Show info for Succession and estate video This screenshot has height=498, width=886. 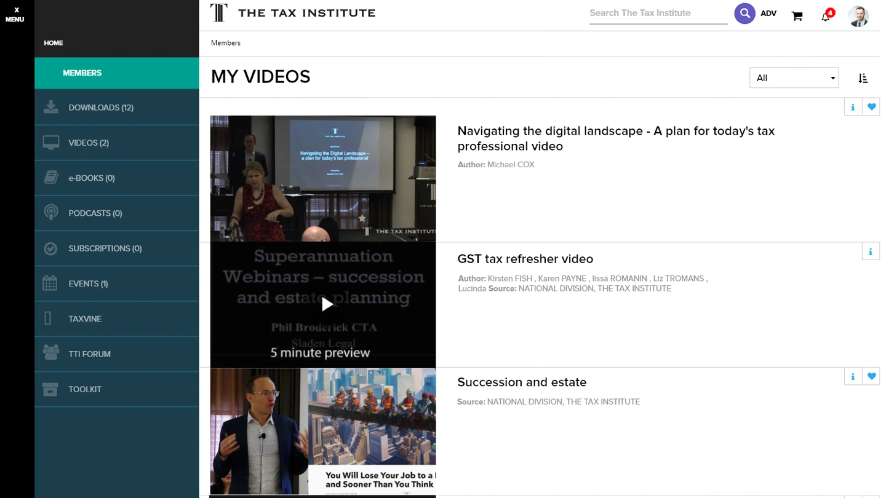(853, 376)
